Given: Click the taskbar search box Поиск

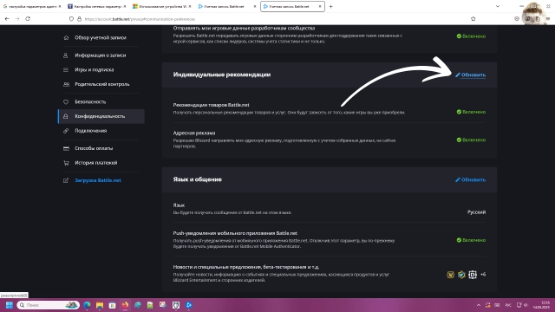Looking at the screenshot, I should tap(48, 305).
